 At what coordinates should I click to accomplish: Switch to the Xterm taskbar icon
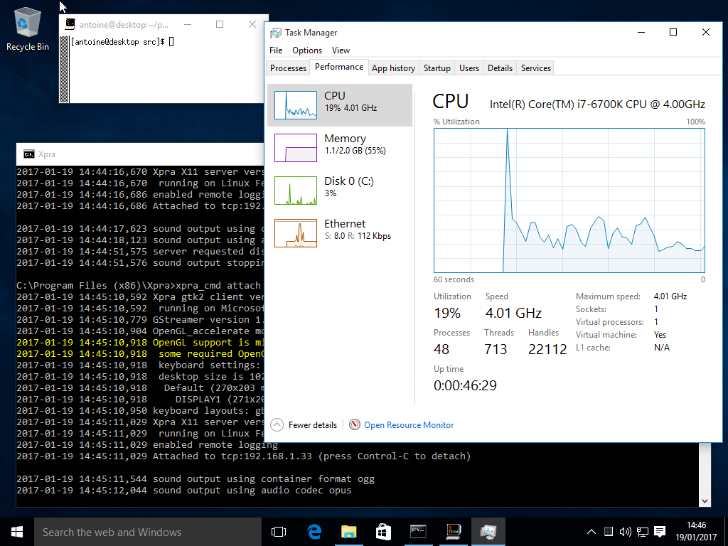[453, 532]
